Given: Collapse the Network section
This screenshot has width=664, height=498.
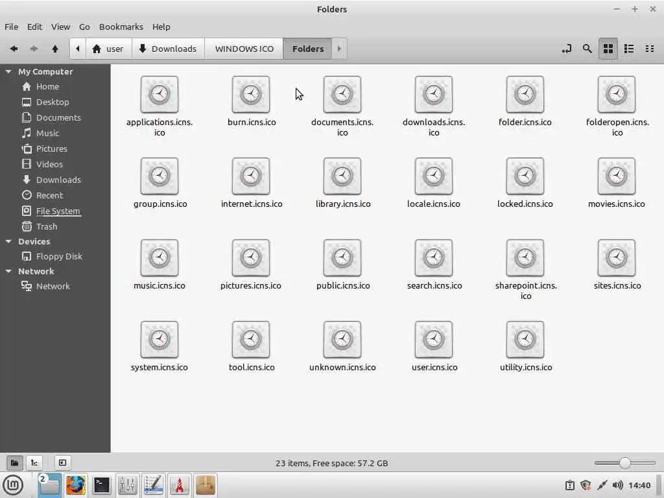Looking at the screenshot, I should [x=8, y=271].
